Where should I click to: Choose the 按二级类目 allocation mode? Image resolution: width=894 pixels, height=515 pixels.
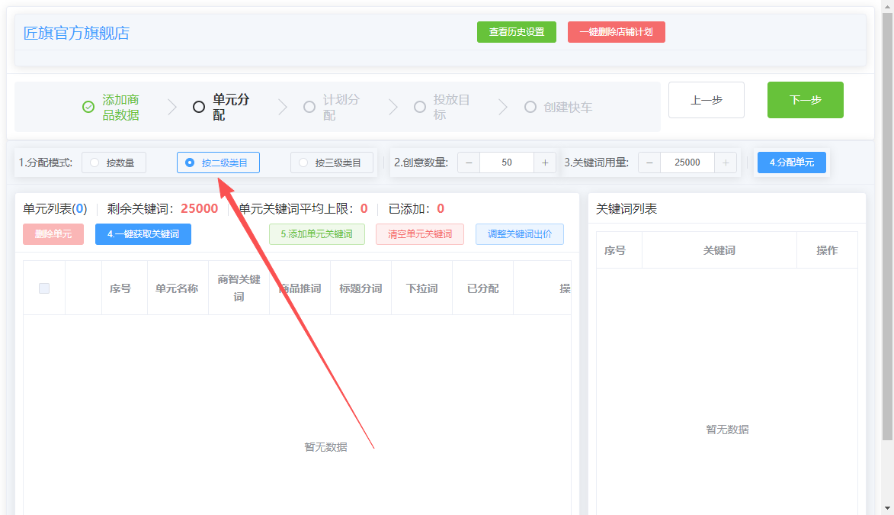[x=219, y=163]
